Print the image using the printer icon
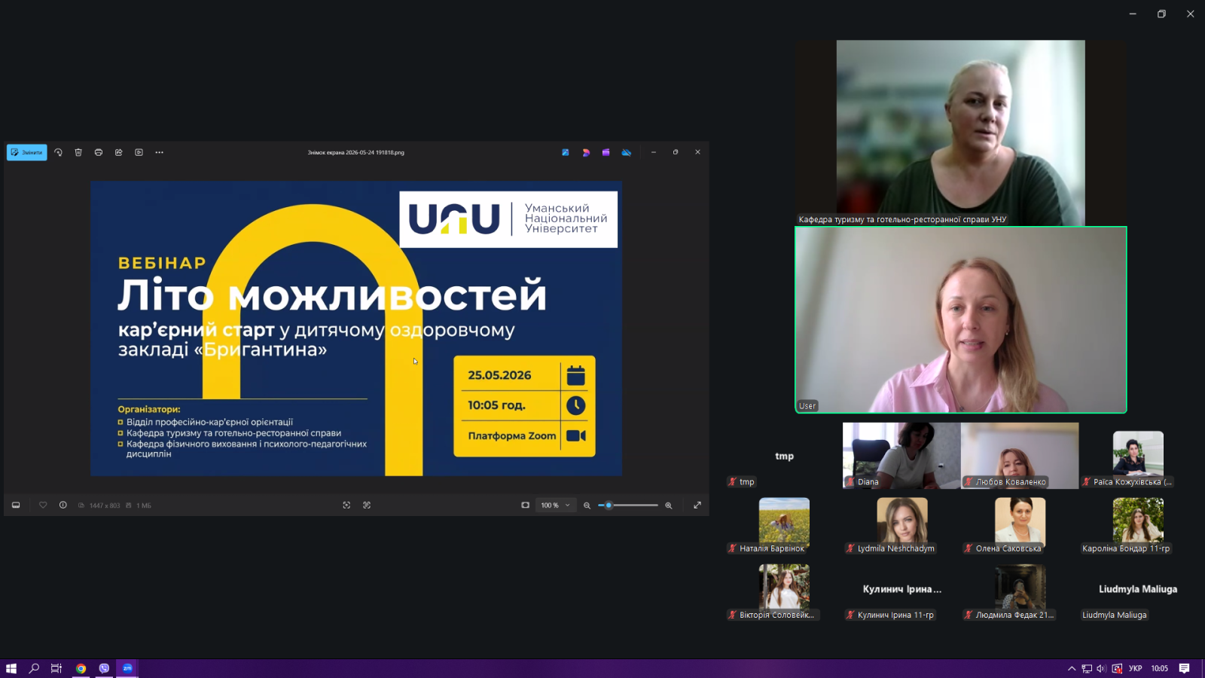1205x678 pixels. click(99, 152)
